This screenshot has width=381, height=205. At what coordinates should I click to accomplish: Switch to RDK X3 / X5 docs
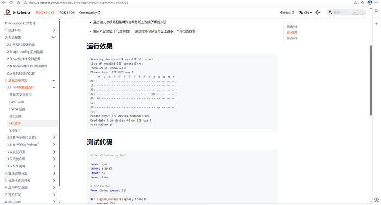[45, 12]
